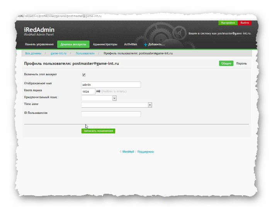The width and height of the screenshot is (272, 210).
Task: Click the browser address bar URL
Action: pyautogui.click(x=59, y=16)
